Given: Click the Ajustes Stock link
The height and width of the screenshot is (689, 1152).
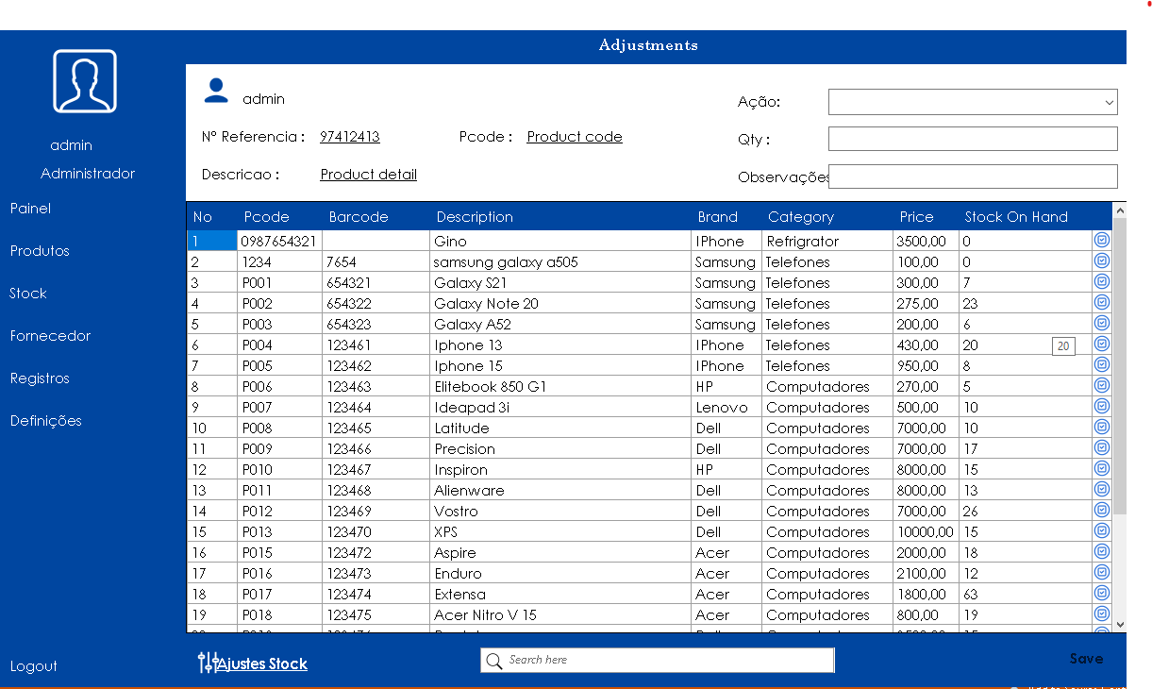Looking at the screenshot, I should (x=263, y=664).
